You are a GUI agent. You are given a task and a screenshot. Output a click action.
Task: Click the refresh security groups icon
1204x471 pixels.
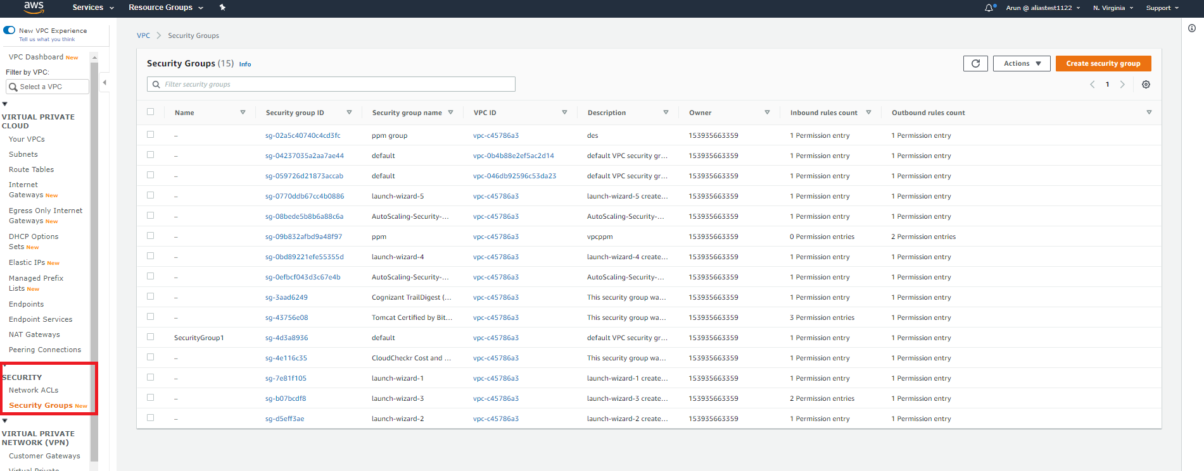tap(975, 63)
